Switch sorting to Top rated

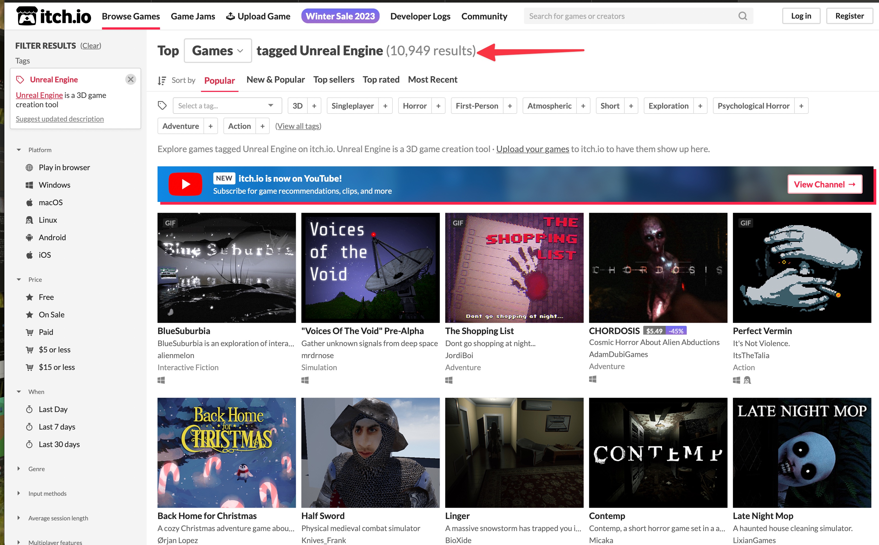point(381,79)
